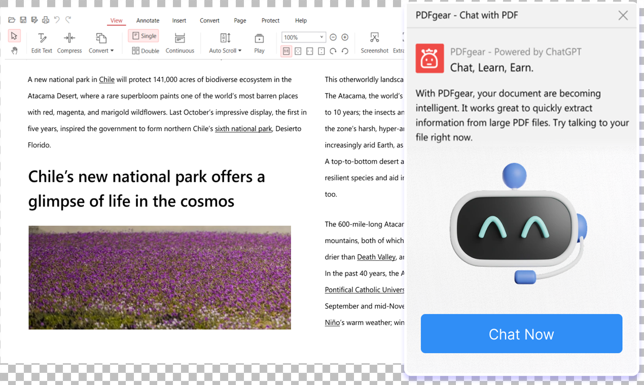
Task: Switch to the Annotate tab
Action: pyautogui.click(x=148, y=20)
